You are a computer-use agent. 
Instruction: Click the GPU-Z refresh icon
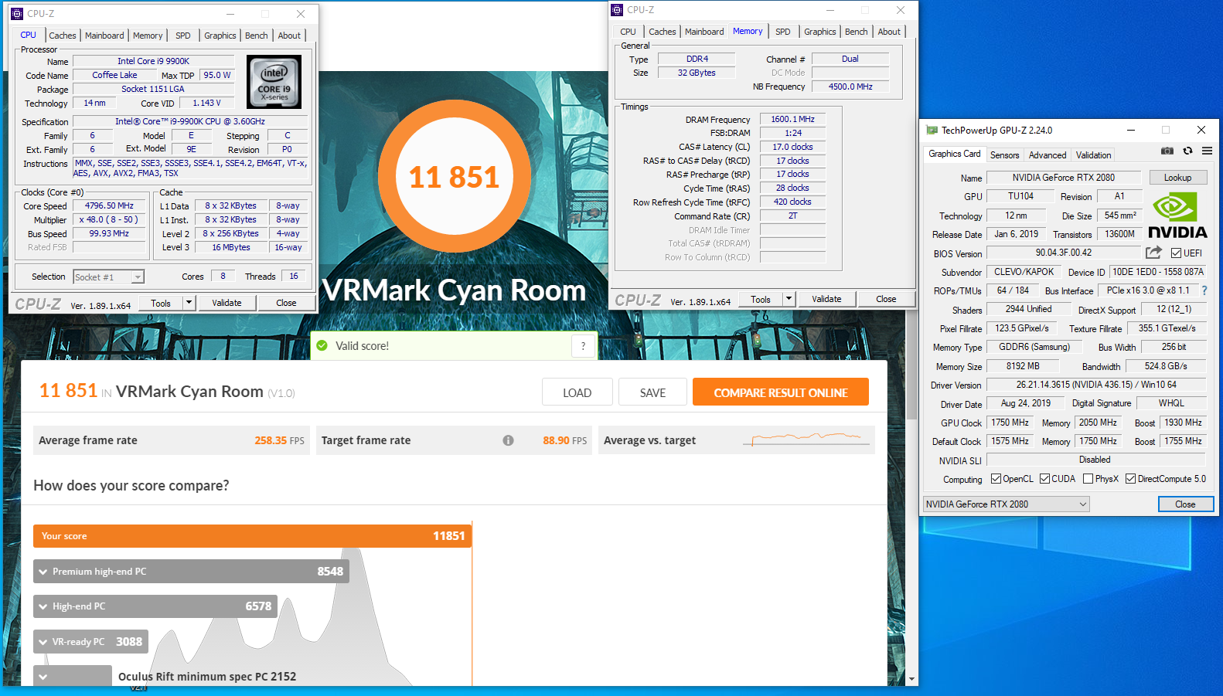click(1188, 151)
